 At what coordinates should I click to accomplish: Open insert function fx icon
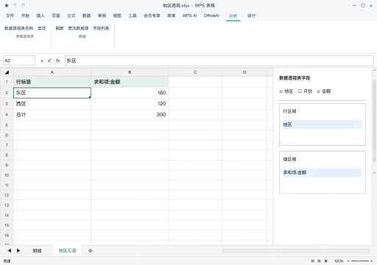click(57, 60)
